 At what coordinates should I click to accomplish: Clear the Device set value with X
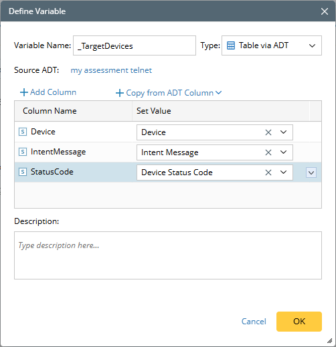[x=268, y=132]
